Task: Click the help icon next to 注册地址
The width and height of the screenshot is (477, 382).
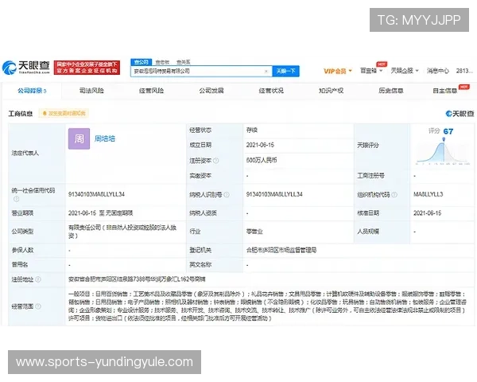Action: pos(38,279)
